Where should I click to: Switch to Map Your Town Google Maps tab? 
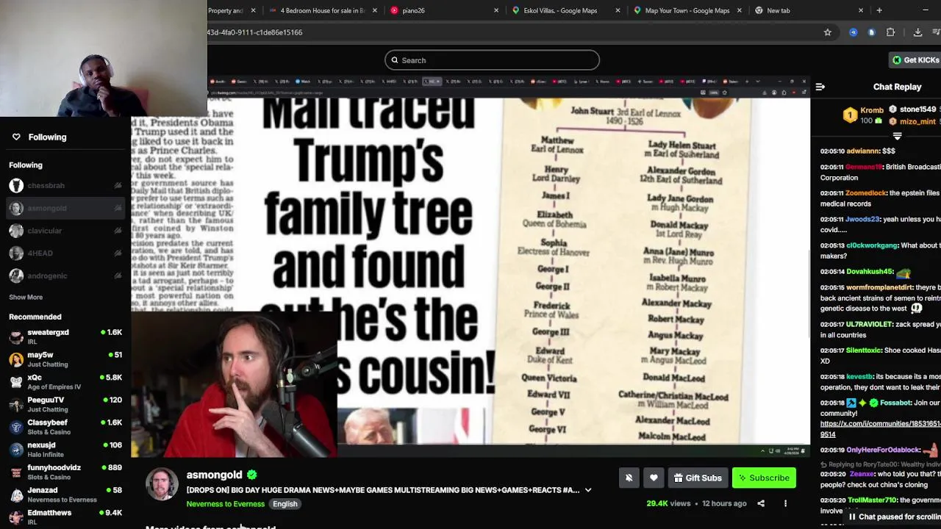[x=687, y=10]
